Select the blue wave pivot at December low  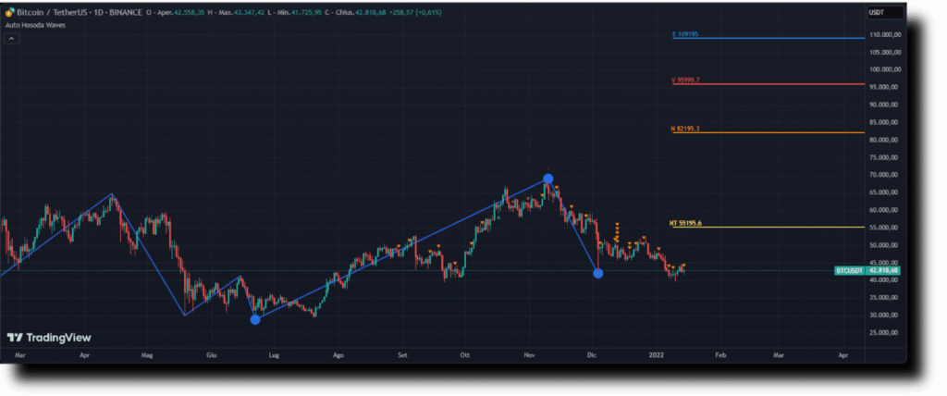click(598, 273)
